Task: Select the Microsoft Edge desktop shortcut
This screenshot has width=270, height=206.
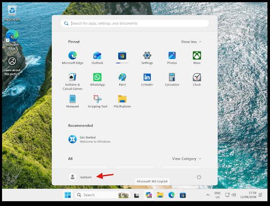Action: (12, 40)
